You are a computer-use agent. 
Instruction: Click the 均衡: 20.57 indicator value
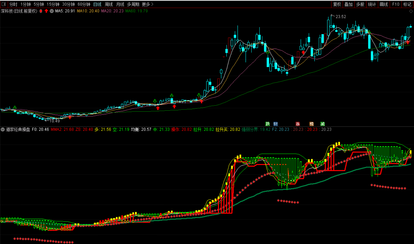[x=141, y=129]
